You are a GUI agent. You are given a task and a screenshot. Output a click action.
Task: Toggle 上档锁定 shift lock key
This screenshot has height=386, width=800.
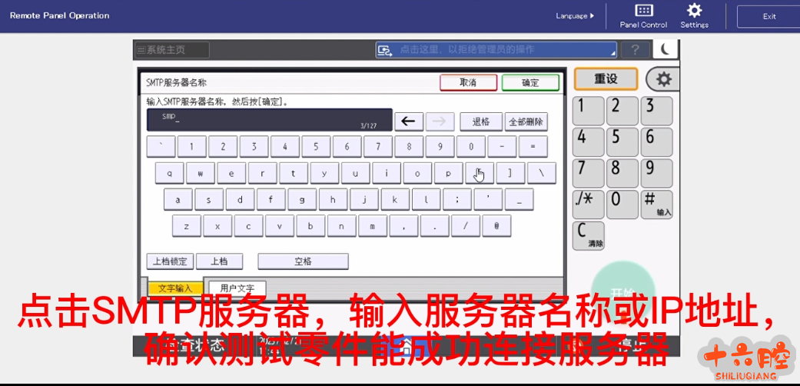pyautogui.click(x=168, y=261)
